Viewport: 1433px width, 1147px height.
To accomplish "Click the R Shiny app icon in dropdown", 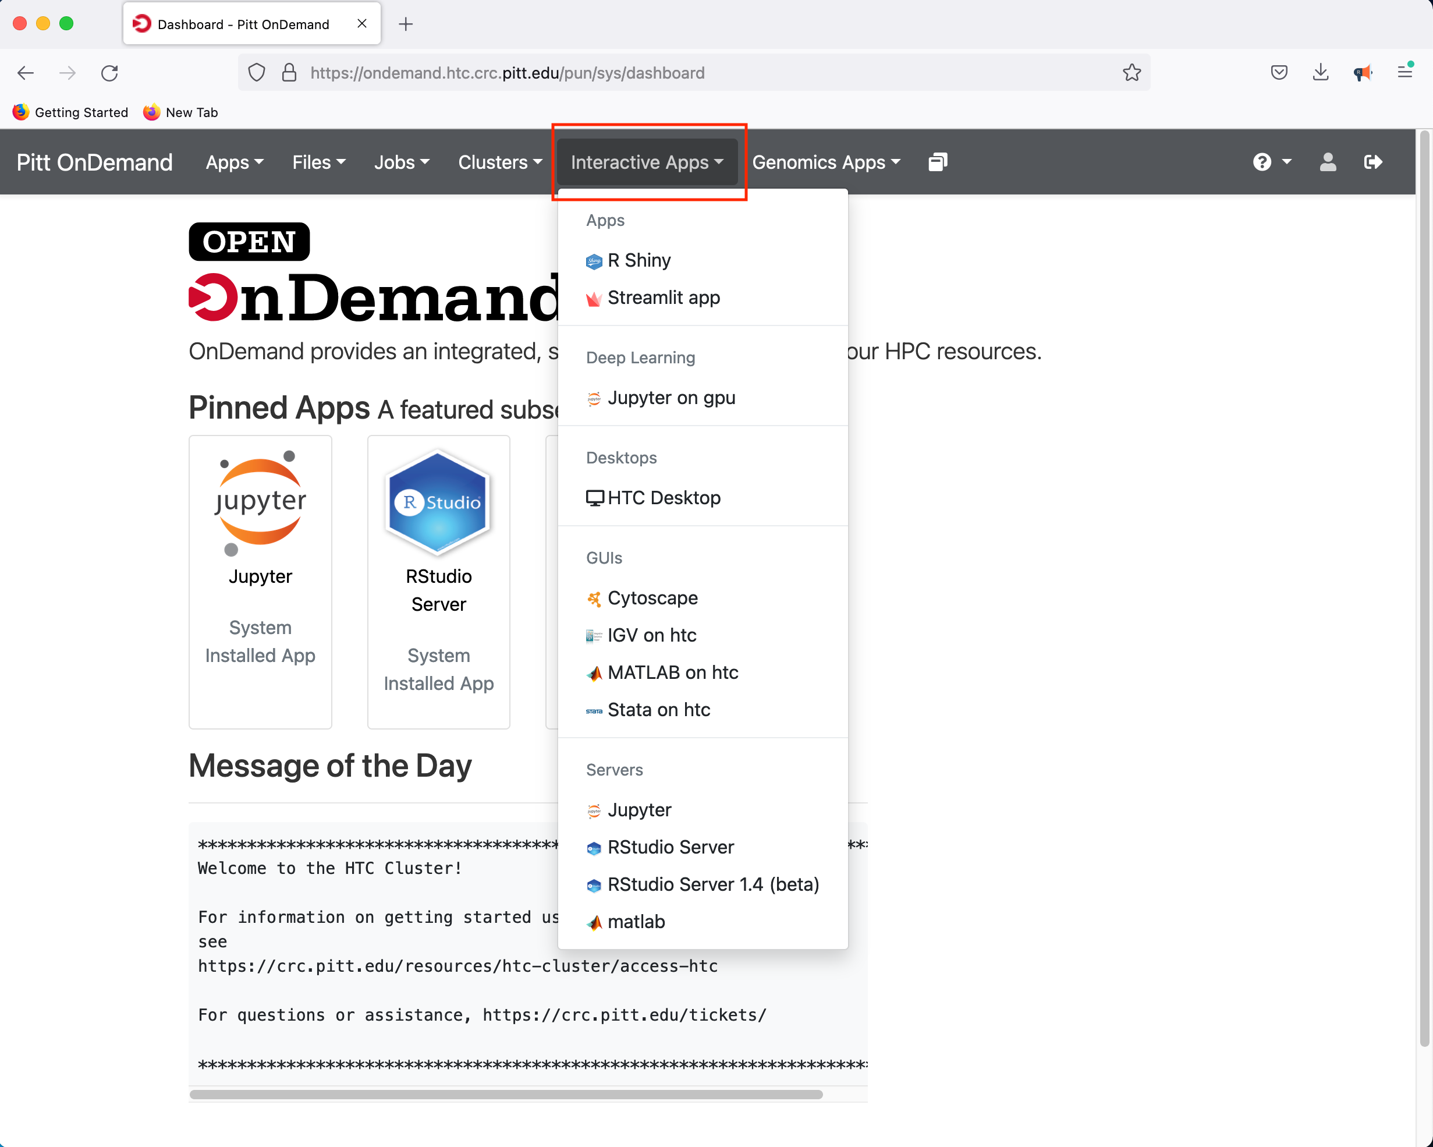I will (x=594, y=261).
